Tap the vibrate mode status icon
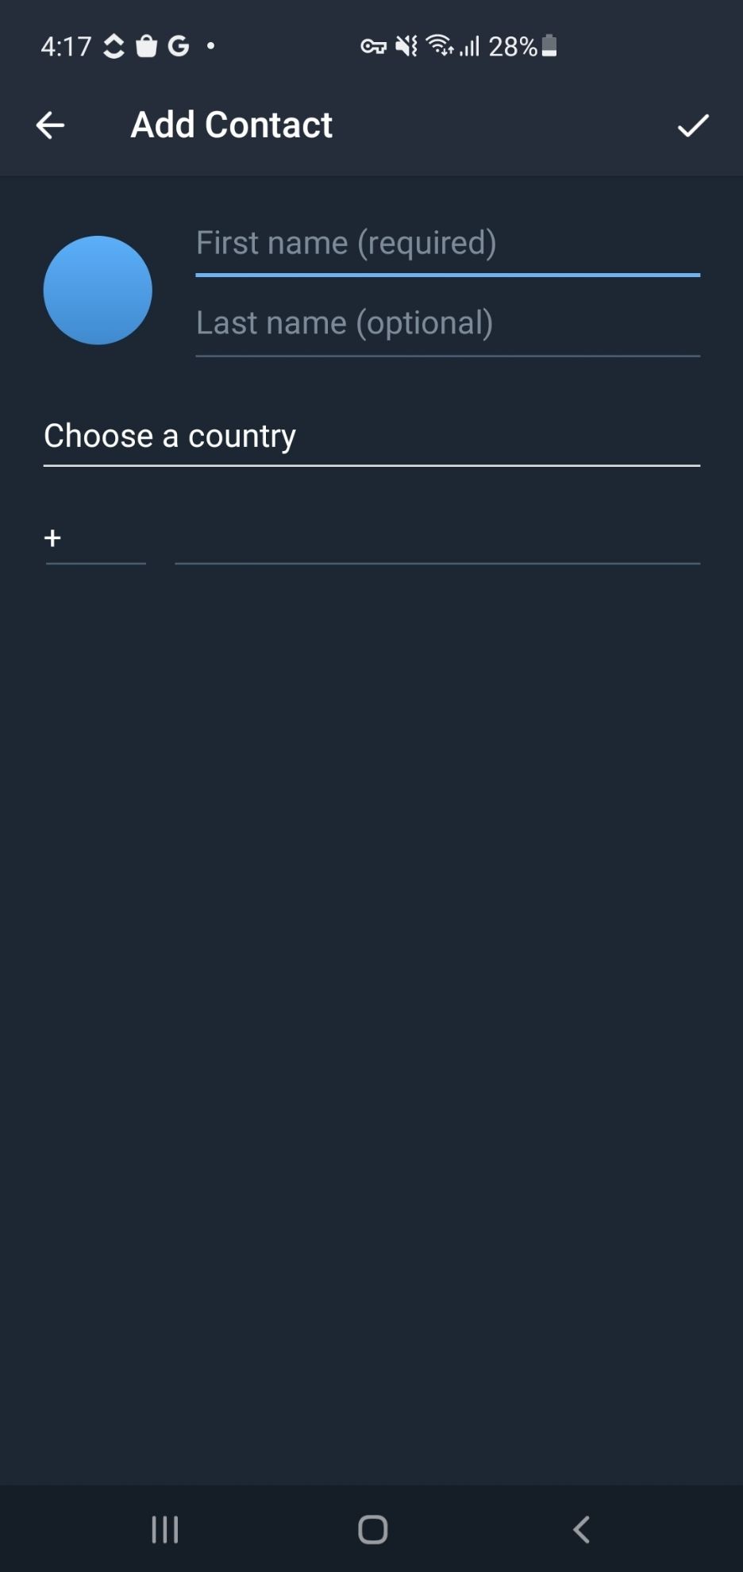Screen dimensions: 743x1572 pyautogui.click(x=405, y=46)
